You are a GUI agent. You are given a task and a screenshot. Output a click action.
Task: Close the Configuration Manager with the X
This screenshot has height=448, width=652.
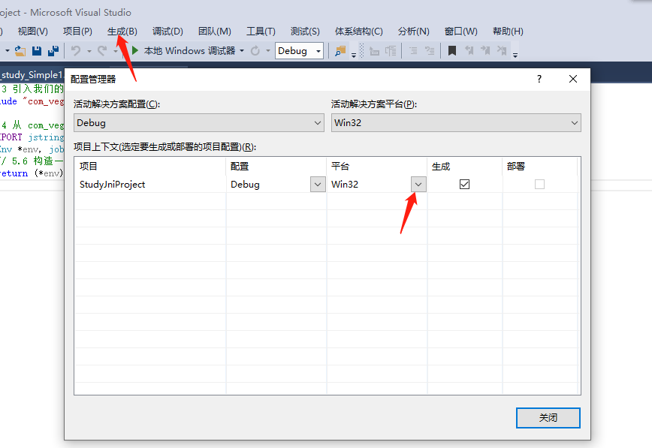(573, 79)
